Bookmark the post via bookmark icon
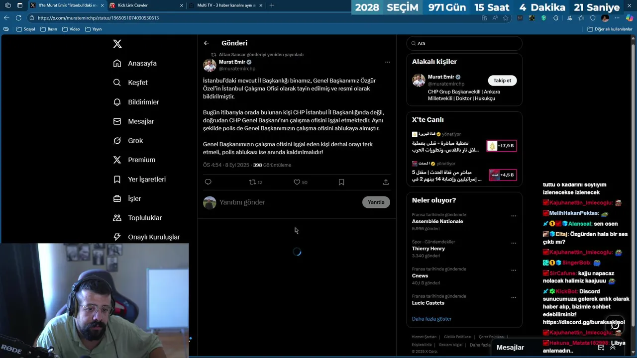This screenshot has width=637, height=358. pyautogui.click(x=341, y=182)
